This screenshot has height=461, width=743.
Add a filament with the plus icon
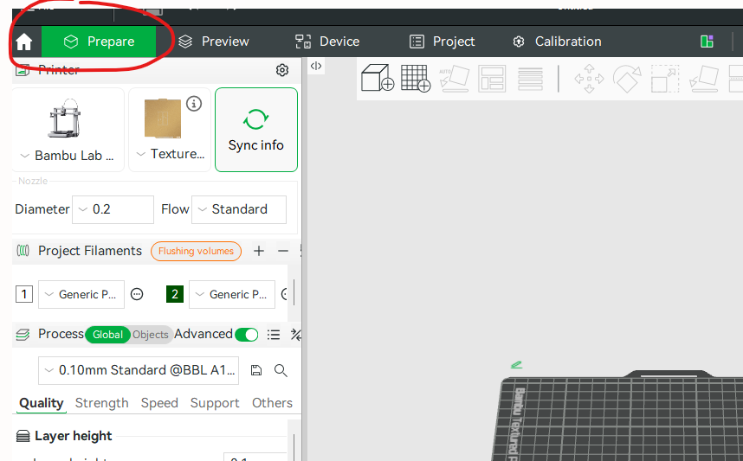coord(259,251)
